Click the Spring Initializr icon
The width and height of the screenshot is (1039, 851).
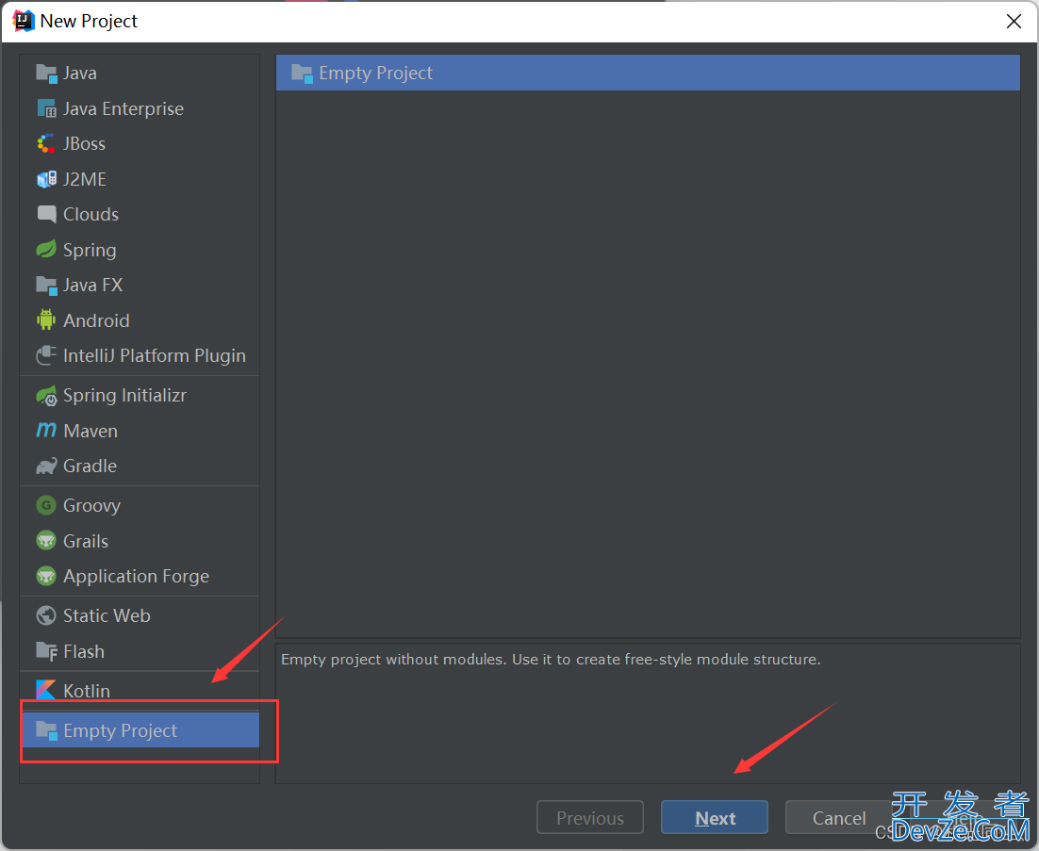coord(46,396)
